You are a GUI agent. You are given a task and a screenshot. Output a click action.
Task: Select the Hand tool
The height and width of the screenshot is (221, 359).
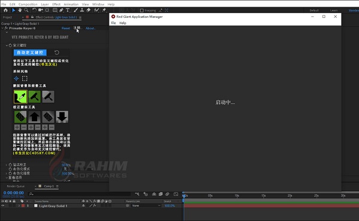click(20, 10)
